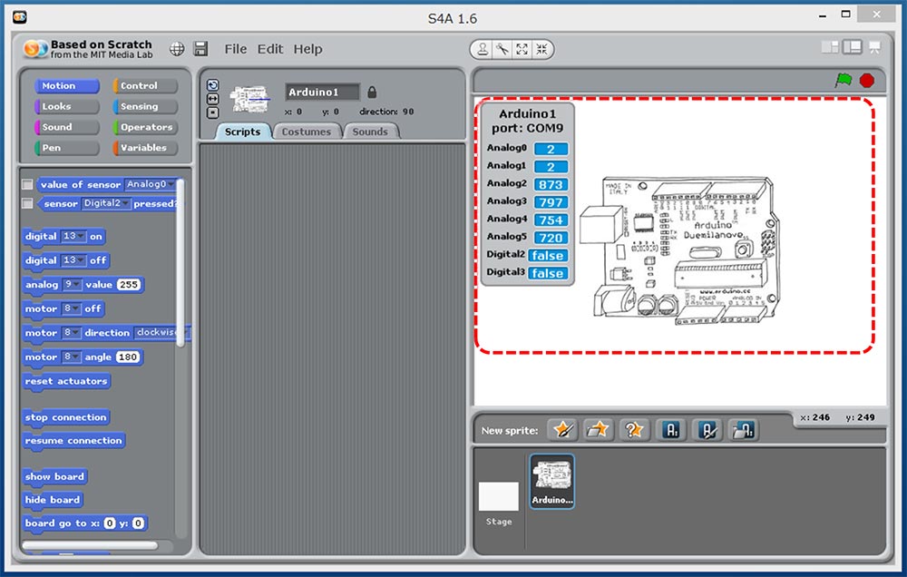Viewport: 907px width, 577px height.
Task: Click the Arduino Duemilanove board on stage
Action: (679, 249)
